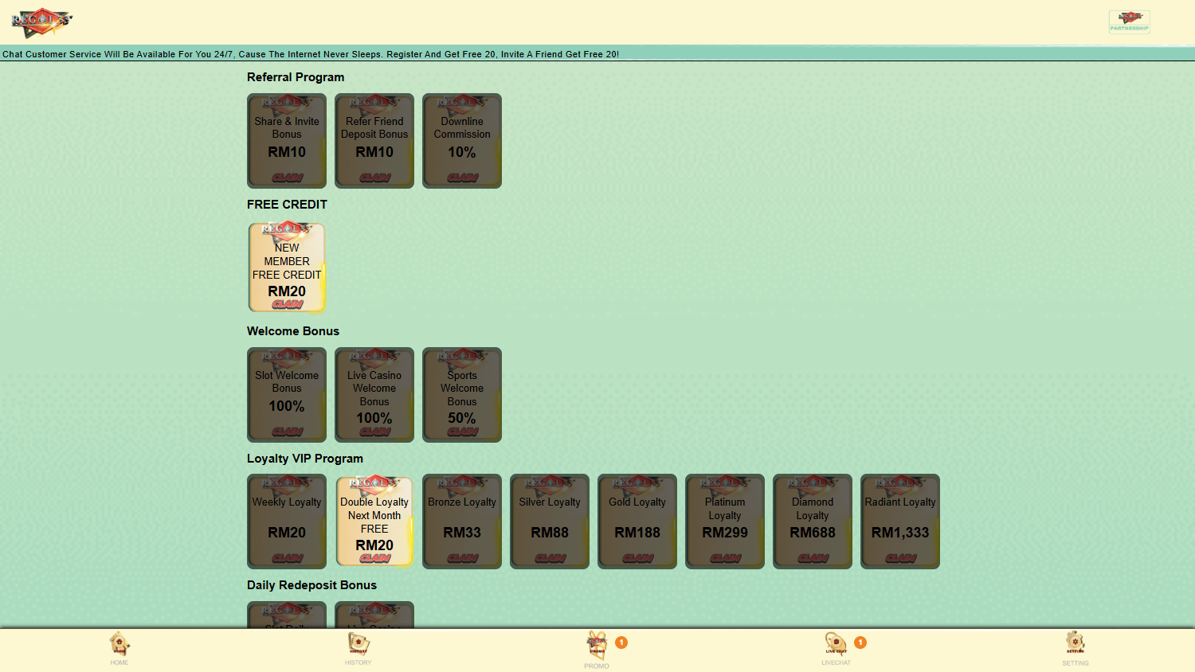This screenshot has width=1195, height=672.
Task: Open the Promo gift icon
Action: (x=597, y=647)
